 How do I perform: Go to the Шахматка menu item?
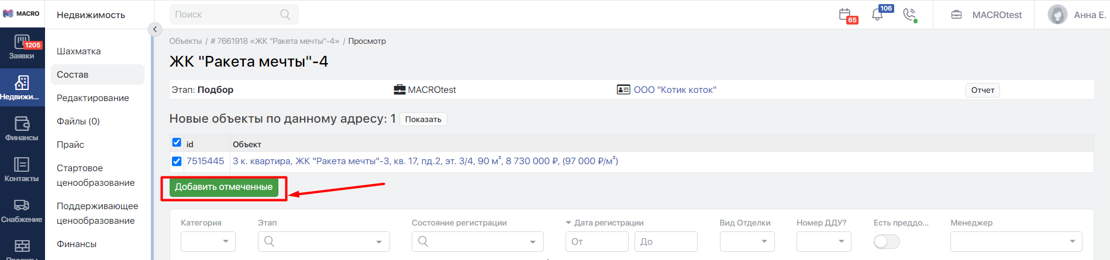pos(79,51)
